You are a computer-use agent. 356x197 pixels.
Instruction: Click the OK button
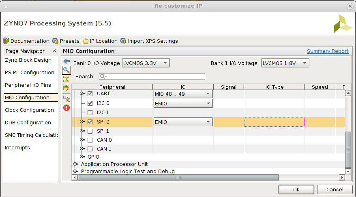(x=296, y=190)
